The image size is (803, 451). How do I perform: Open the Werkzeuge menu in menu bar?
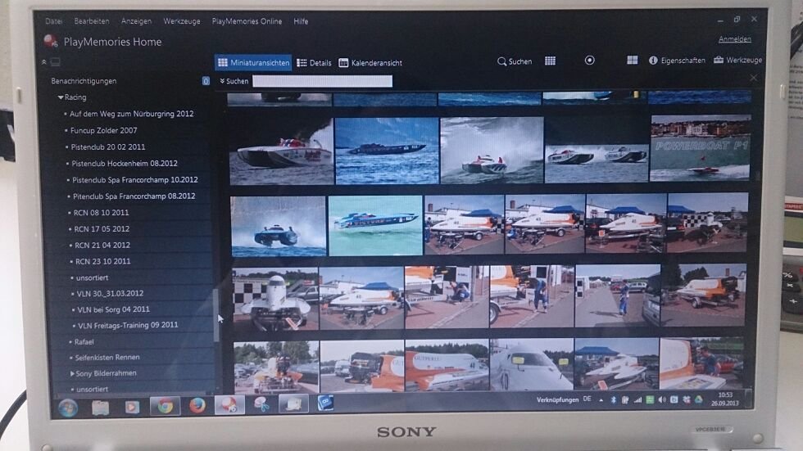[x=181, y=21]
